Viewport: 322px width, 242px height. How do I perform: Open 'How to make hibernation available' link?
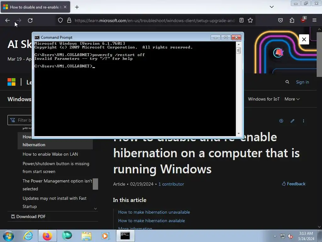(152, 221)
